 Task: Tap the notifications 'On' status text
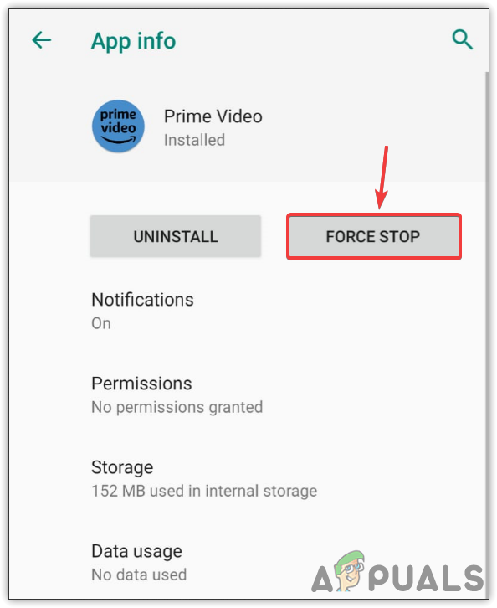101,323
